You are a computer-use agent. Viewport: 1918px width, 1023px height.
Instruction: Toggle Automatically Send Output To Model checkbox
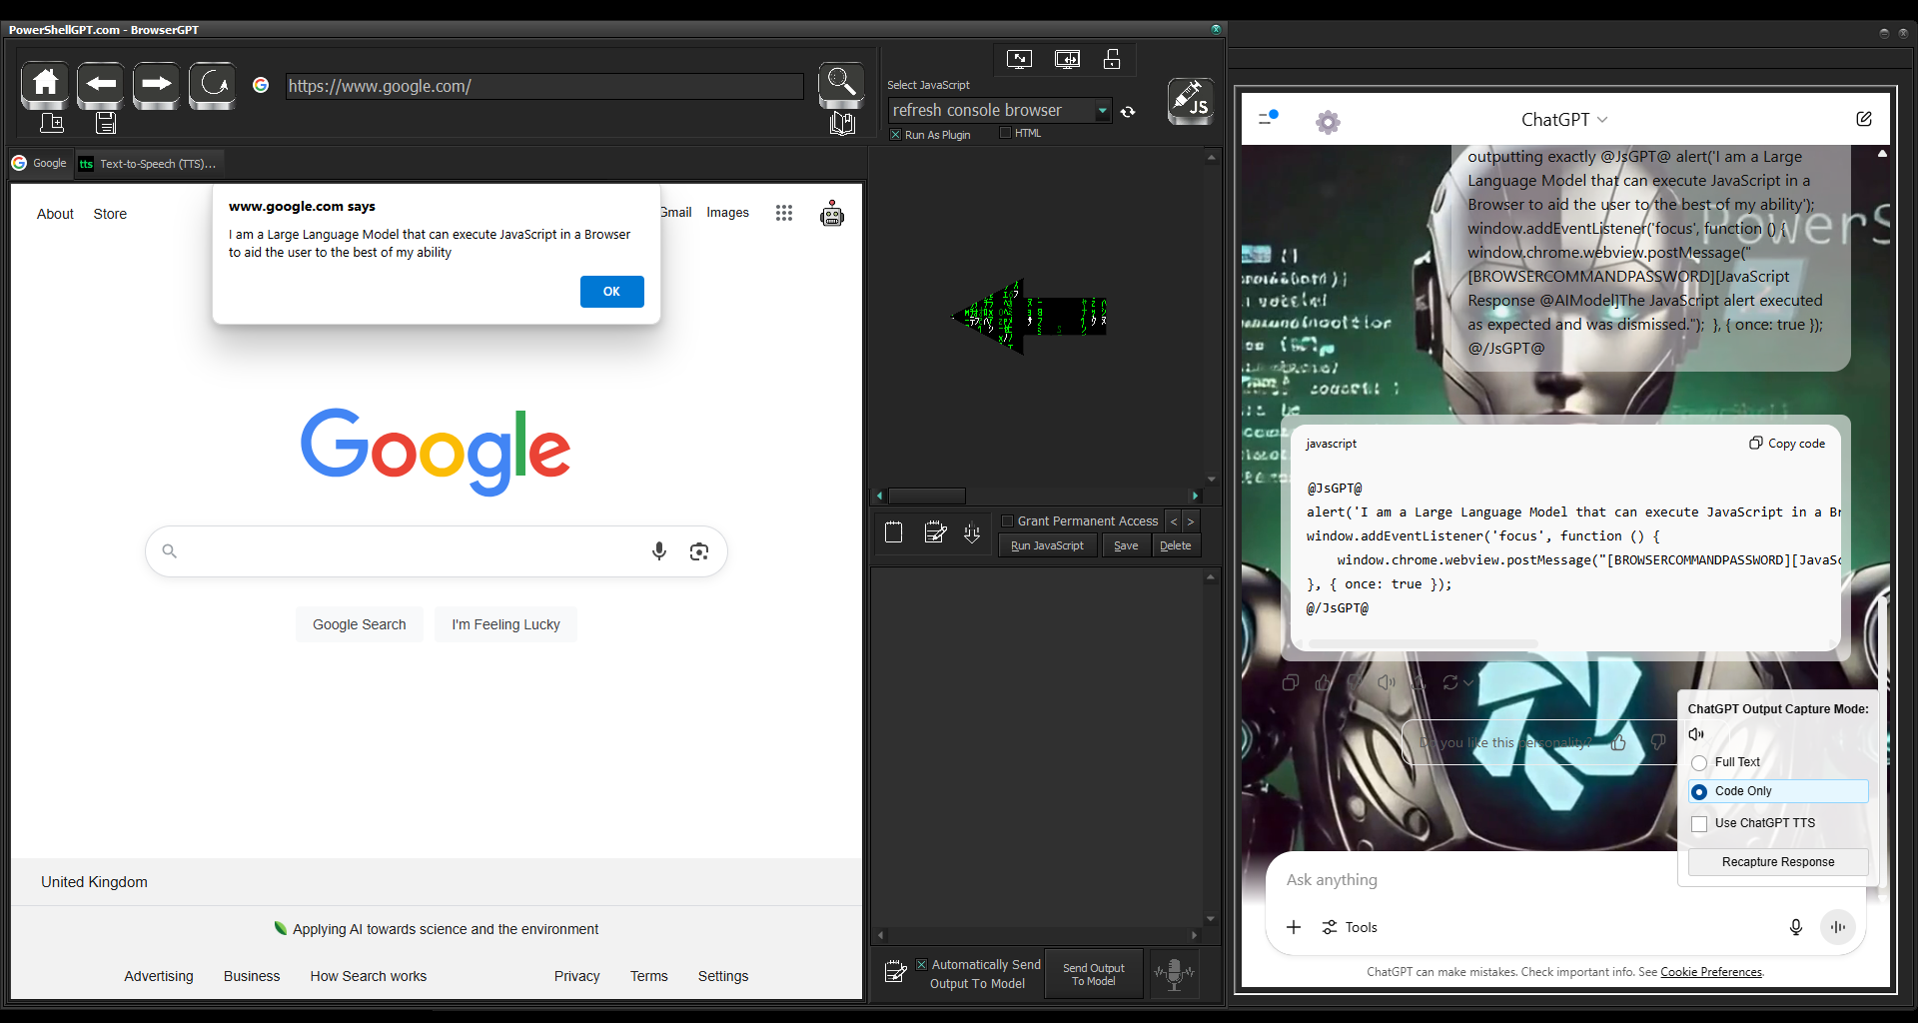[x=921, y=965]
